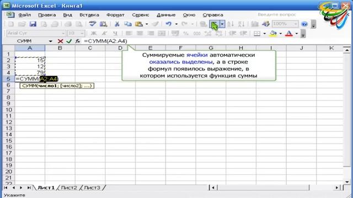Click the Cut scissors icon
353x198 pixels.
tap(117, 24)
